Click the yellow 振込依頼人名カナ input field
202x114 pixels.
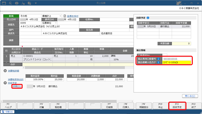(177, 62)
